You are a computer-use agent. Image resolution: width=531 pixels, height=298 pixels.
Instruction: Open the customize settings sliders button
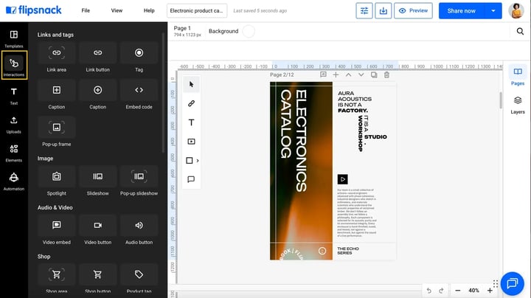(364, 10)
